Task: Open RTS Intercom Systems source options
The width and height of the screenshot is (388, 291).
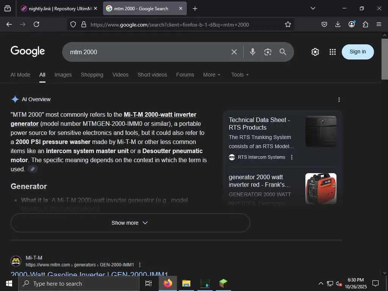Action: [292, 157]
